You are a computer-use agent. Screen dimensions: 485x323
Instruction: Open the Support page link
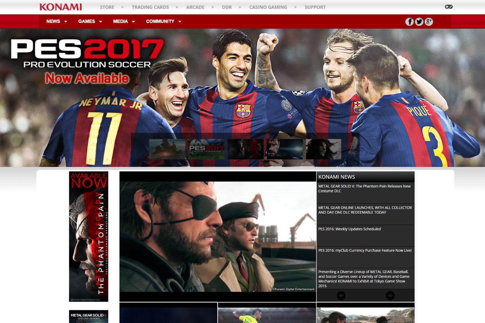coord(315,7)
